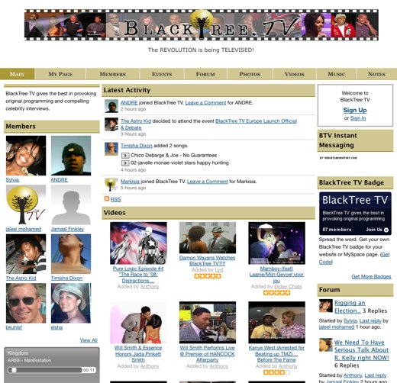Open Jamaal Finkley's placeholder photo
This screenshot has width=397, height=383.
click(x=71, y=204)
